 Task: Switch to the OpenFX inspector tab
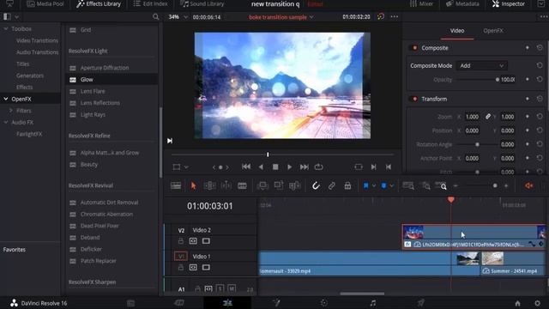click(493, 31)
